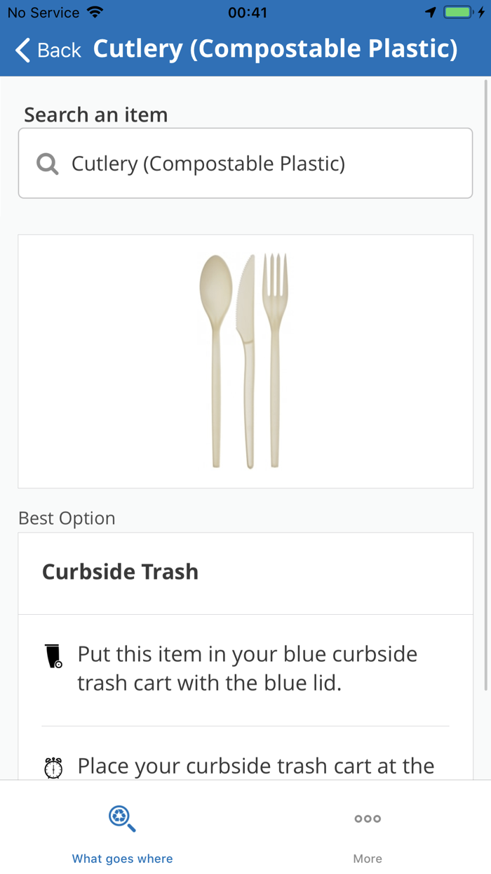Click the three-dot More icon
Viewport: 491px width, 874px height.
coord(367,818)
